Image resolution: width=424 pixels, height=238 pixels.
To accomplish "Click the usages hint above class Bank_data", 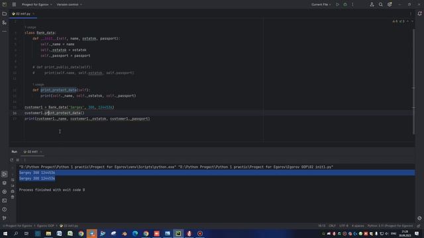I will coord(30,27).
